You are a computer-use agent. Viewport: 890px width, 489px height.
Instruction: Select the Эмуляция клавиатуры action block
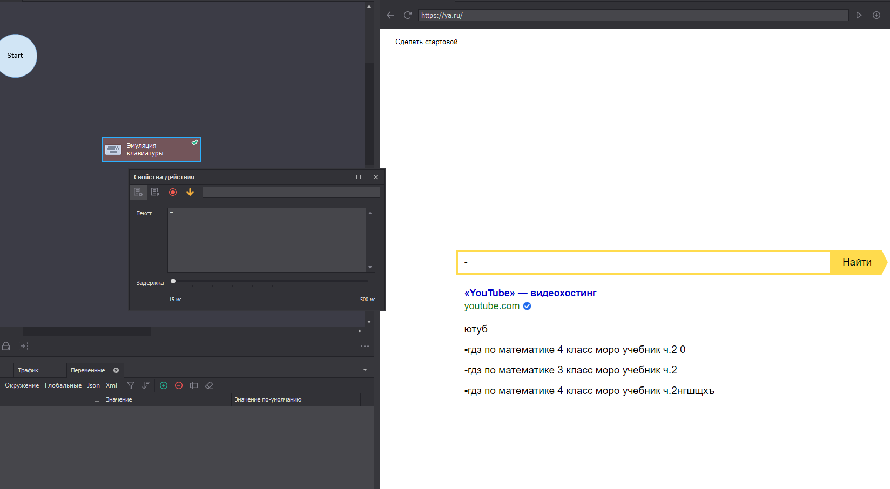(x=151, y=150)
